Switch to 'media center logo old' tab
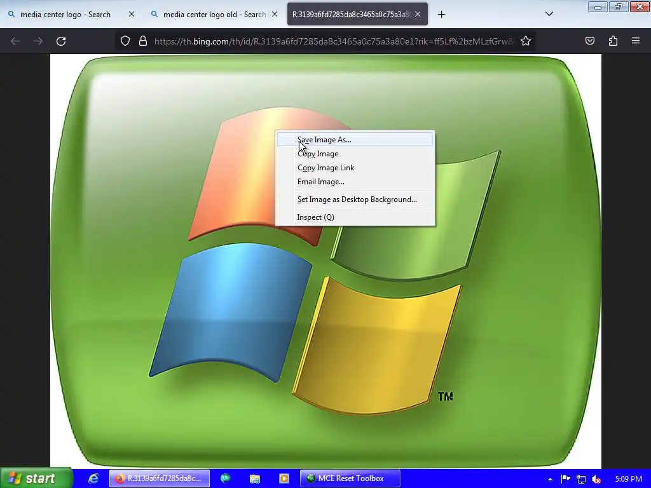Image resolution: width=651 pixels, height=488 pixels. point(214,15)
